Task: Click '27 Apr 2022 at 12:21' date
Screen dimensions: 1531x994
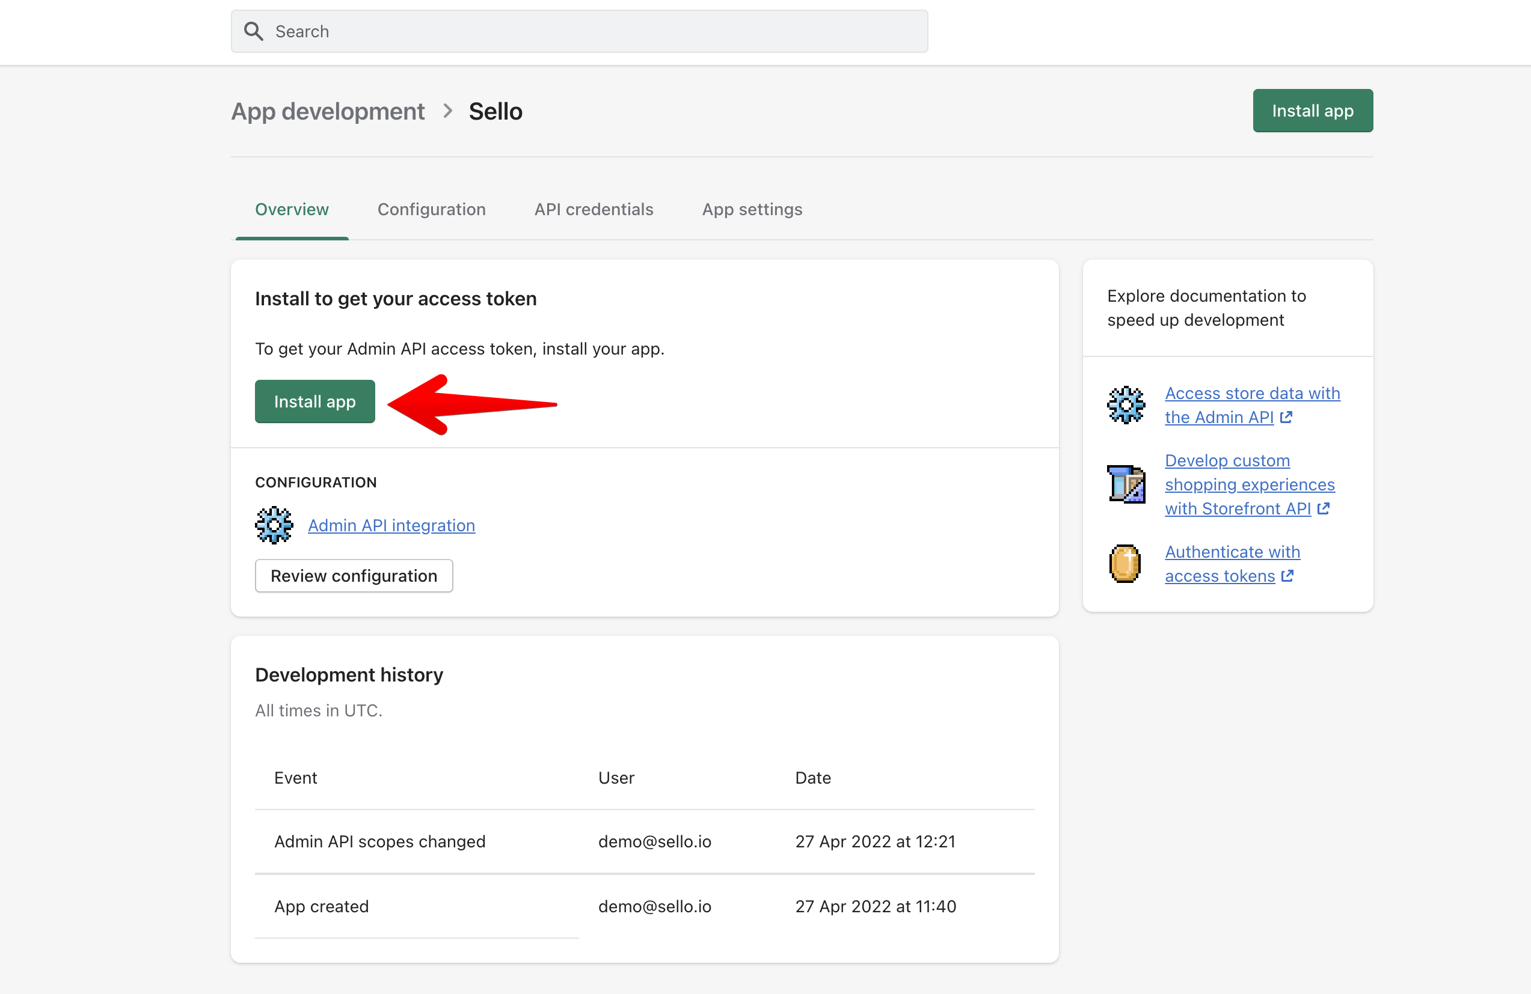Action: click(x=876, y=841)
